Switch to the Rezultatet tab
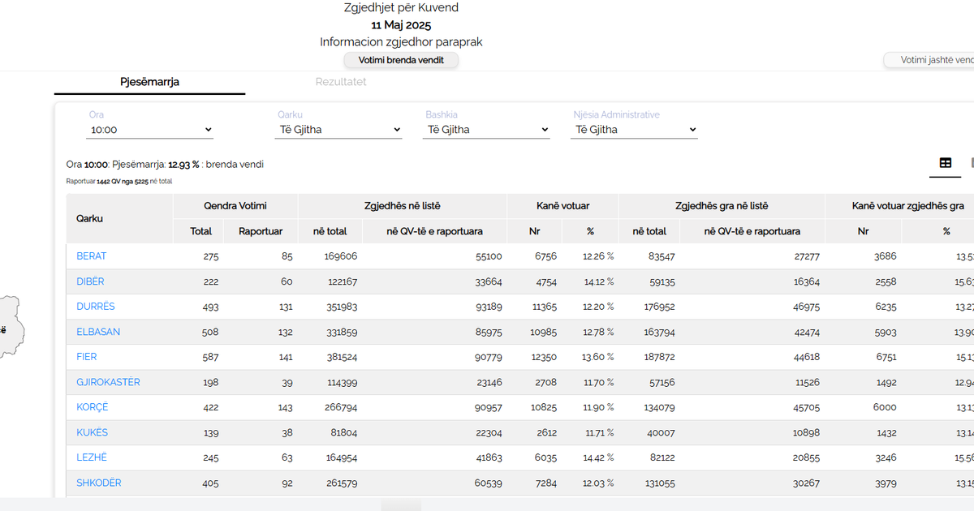Image resolution: width=974 pixels, height=511 pixels. coord(341,82)
